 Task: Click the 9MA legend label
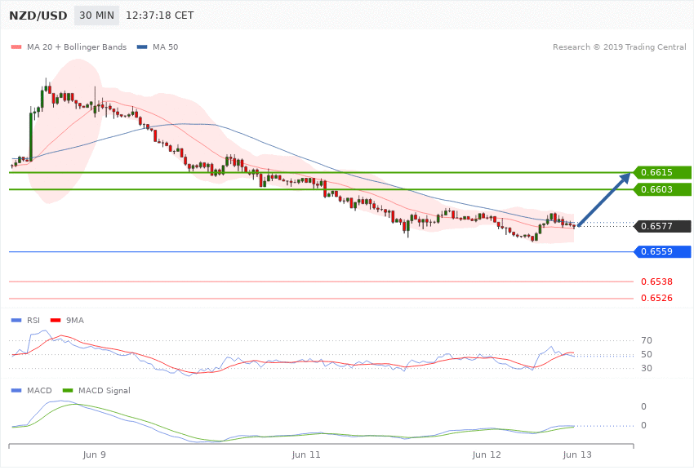(x=75, y=320)
